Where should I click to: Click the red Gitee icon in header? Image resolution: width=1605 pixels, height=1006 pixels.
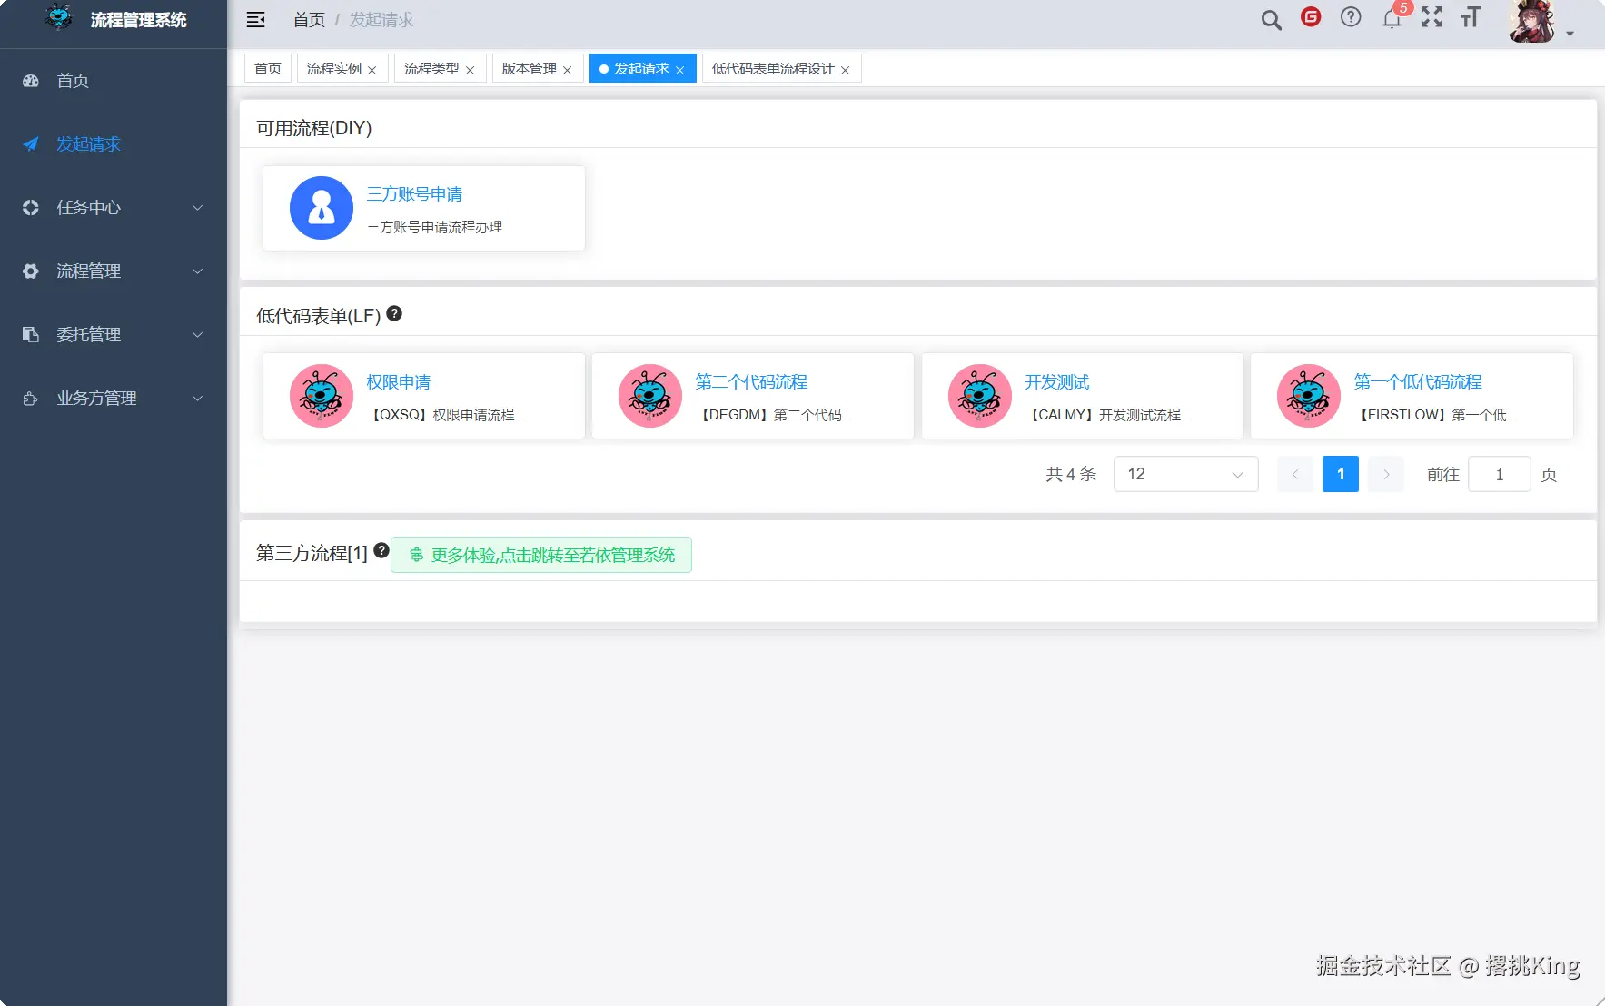(1311, 17)
